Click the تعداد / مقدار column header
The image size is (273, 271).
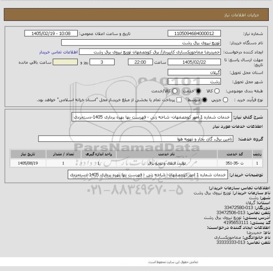click(64, 154)
